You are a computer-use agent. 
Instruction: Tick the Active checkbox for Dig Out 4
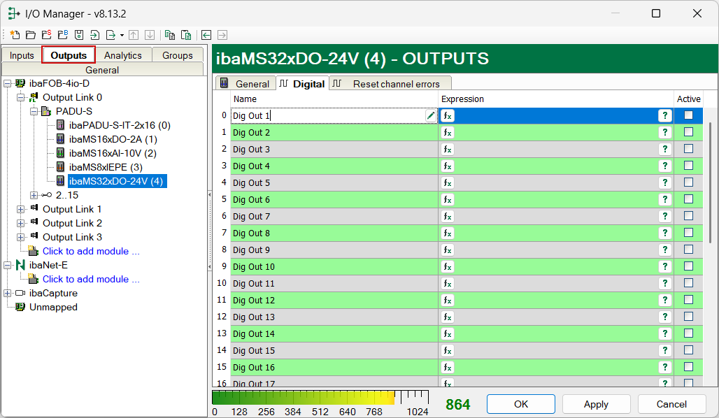pos(688,166)
